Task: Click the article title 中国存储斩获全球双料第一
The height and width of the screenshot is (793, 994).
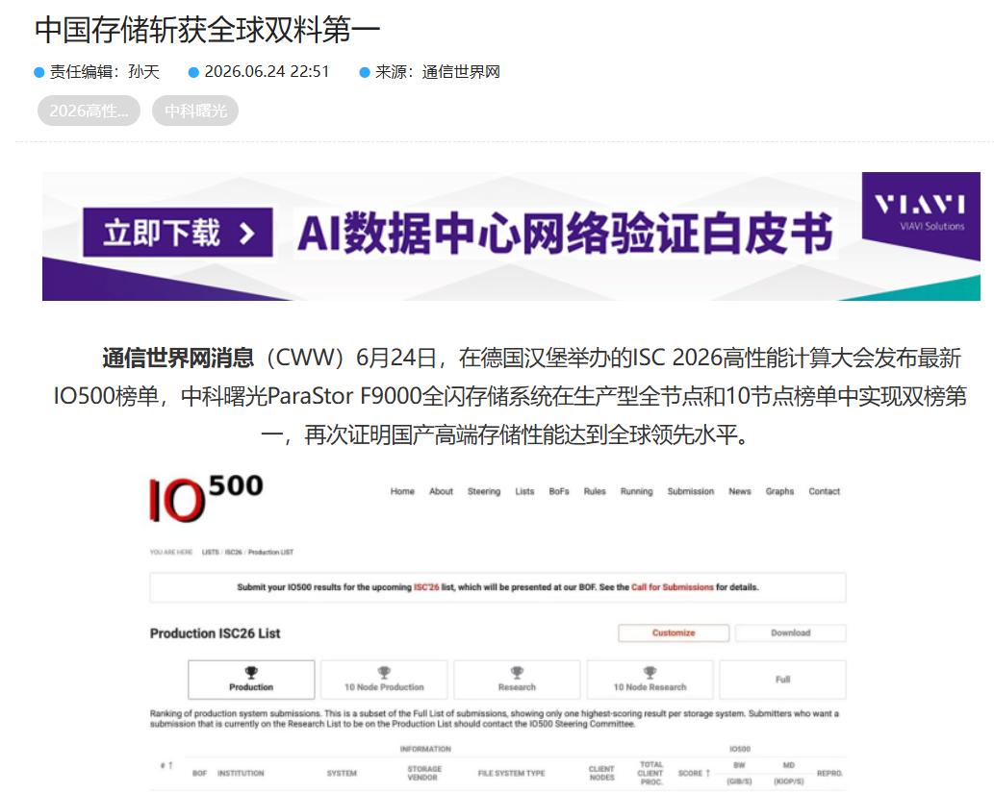Action: click(x=207, y=30)
